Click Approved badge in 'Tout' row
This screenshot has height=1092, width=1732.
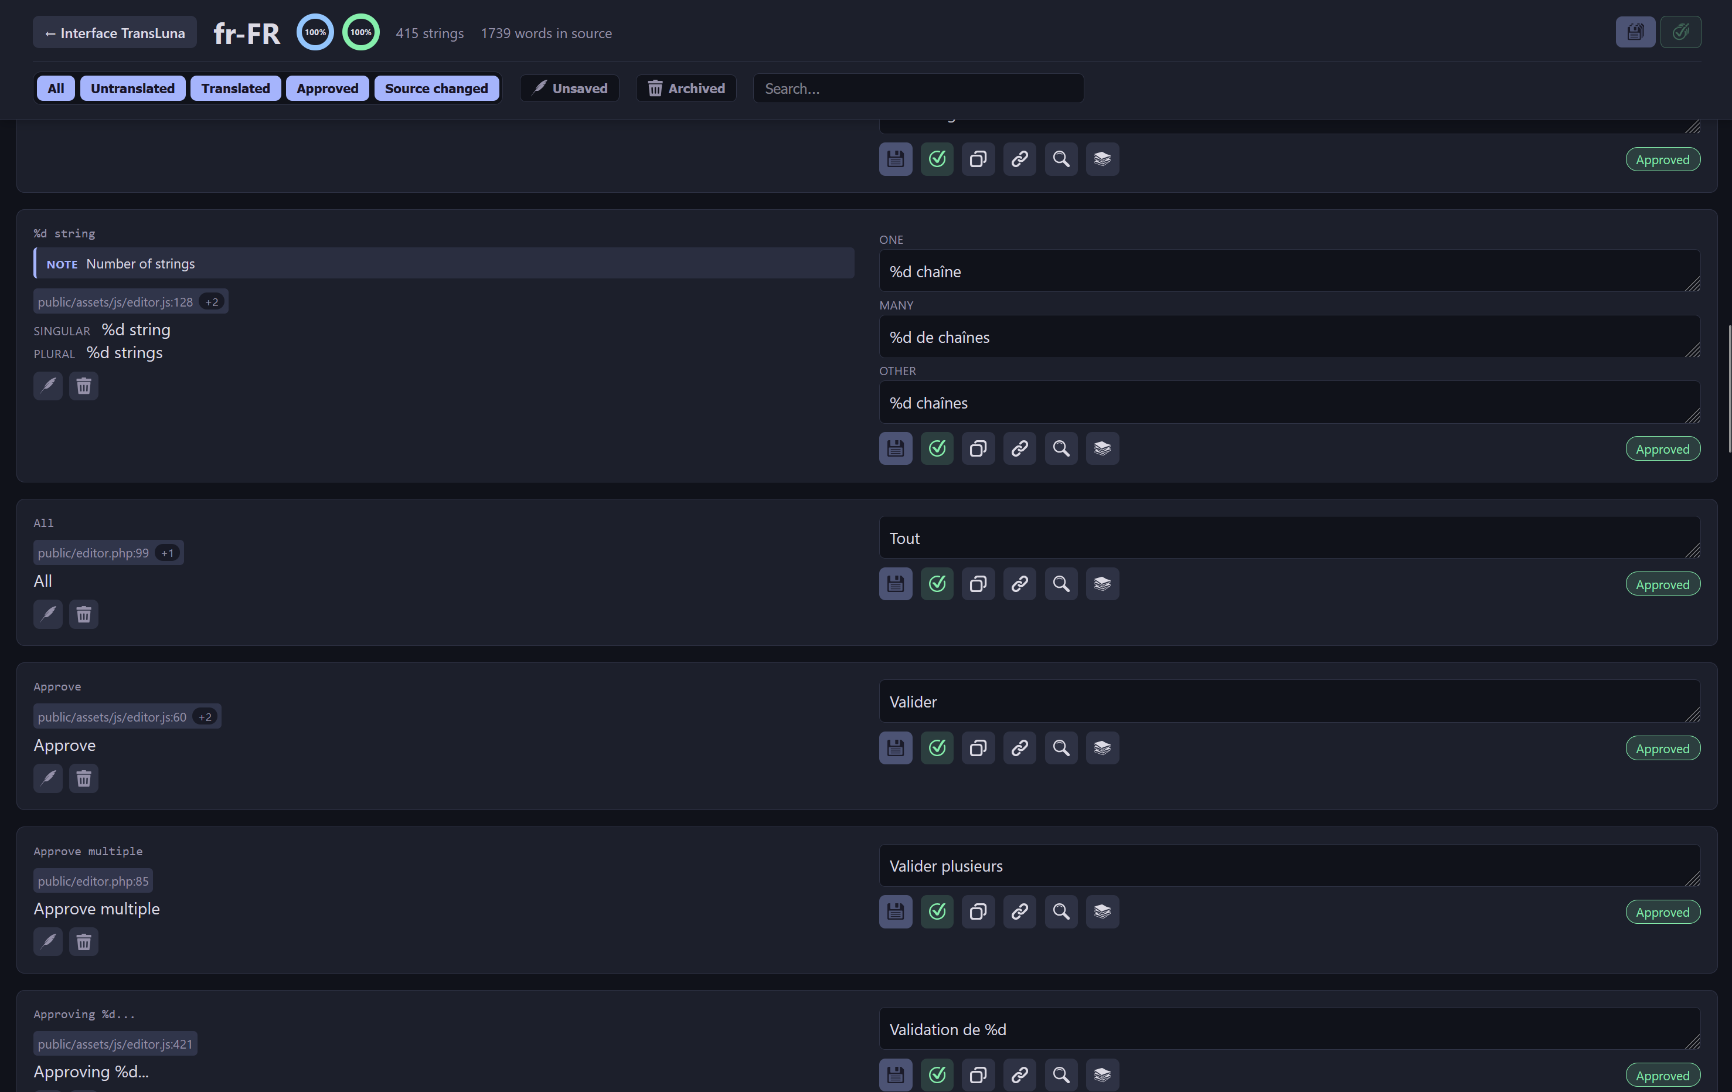(x=1662, y=584)
